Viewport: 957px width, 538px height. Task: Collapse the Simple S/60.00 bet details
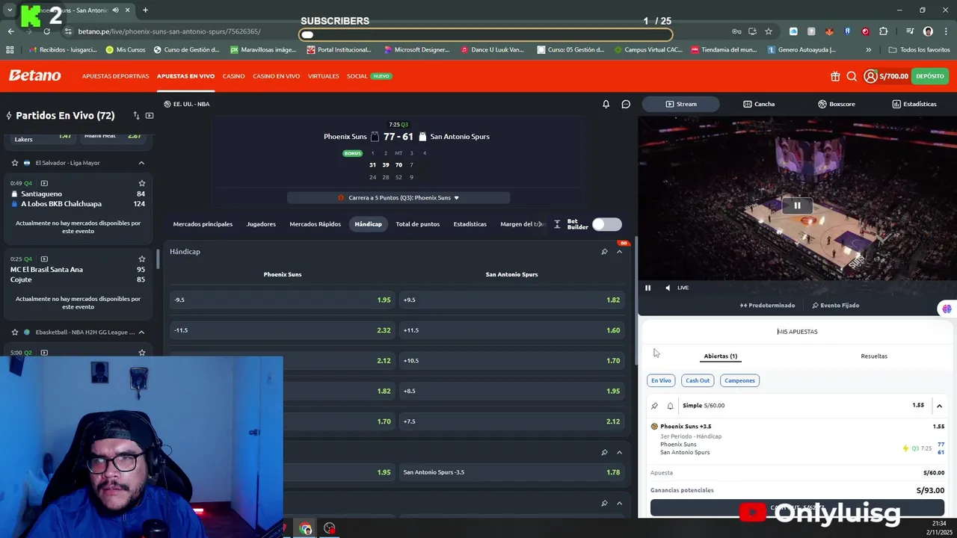click(x=939, y=406)
